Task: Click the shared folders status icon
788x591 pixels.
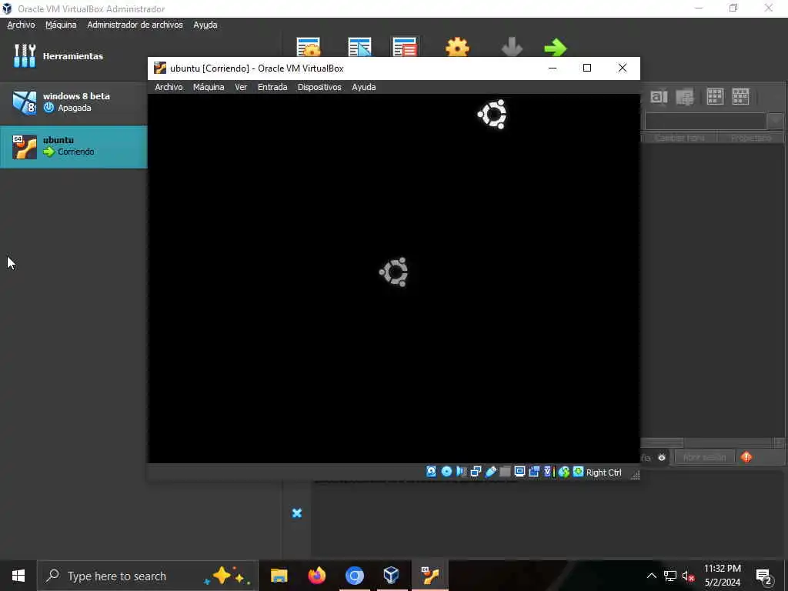Action: (505, 472)
